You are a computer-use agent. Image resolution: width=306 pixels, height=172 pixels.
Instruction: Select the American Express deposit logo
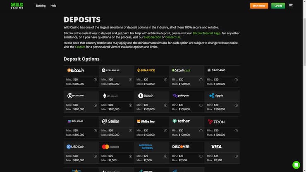pos(146,147)
